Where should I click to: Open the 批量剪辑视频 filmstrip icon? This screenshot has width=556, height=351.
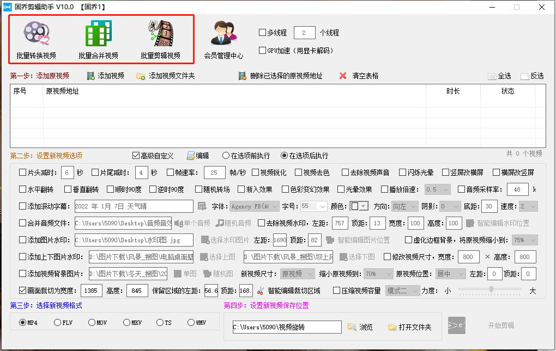tap(161, 33)
